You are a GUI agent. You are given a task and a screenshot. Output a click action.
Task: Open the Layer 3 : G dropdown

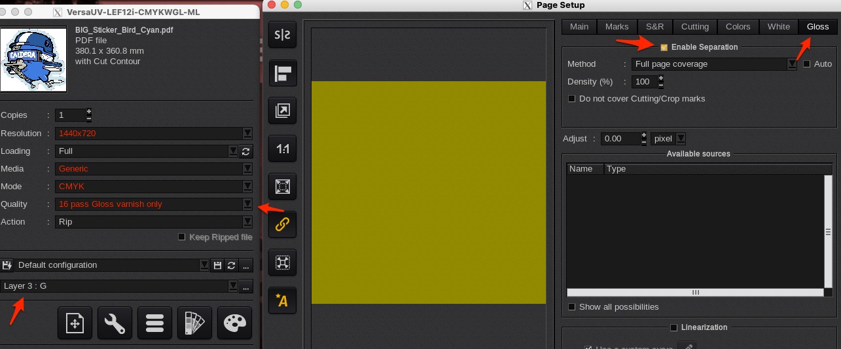click(232, 286)
